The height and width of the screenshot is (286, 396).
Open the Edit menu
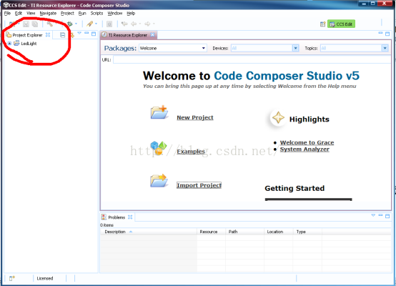[18, 13]
